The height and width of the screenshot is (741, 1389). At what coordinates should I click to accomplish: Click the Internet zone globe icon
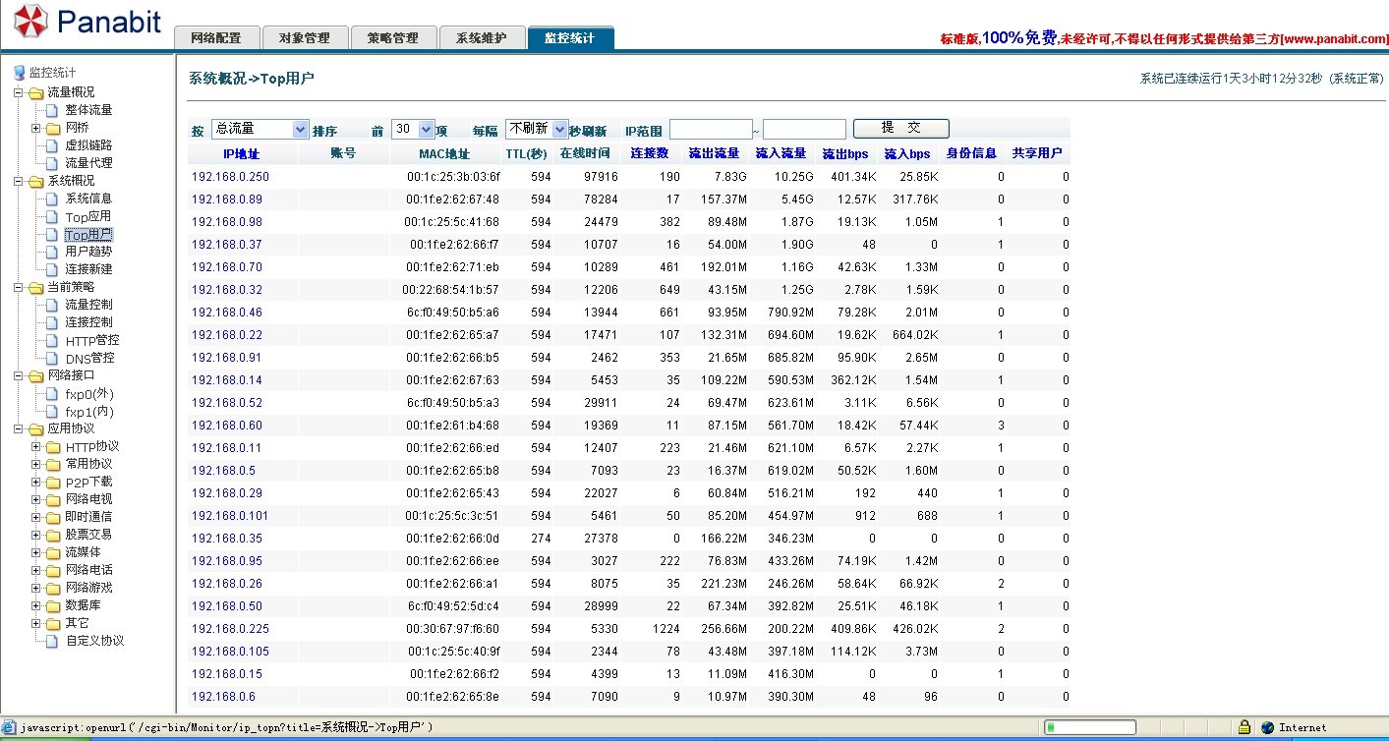coord(1267,727)
